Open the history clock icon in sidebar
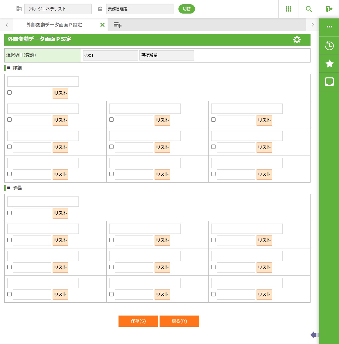Image resolution: width=339 pixels, height=344 pixels. (x=329, y=46)
